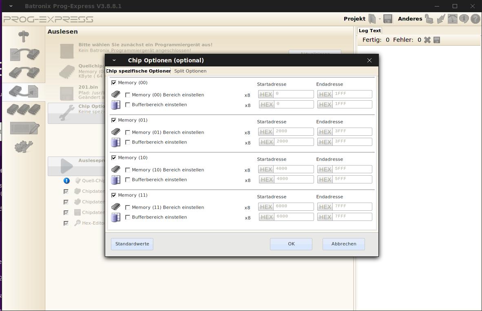Enable Memory (11) Bereich einstellen checkbox
This screenshot has width=482, height=311.
coord(128,207)
